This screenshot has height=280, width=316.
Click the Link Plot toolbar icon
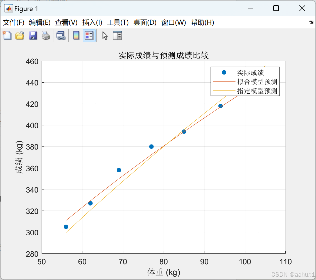click(61, 36)
